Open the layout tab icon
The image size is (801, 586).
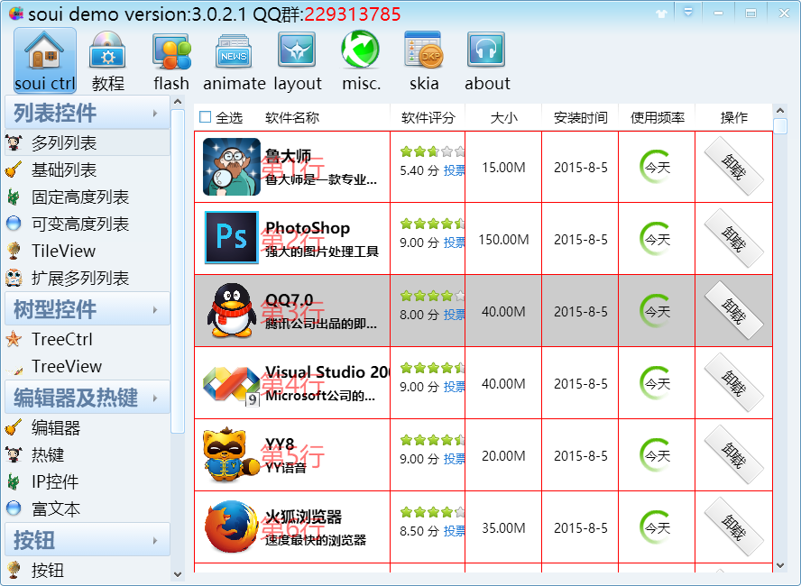[298, 60]
